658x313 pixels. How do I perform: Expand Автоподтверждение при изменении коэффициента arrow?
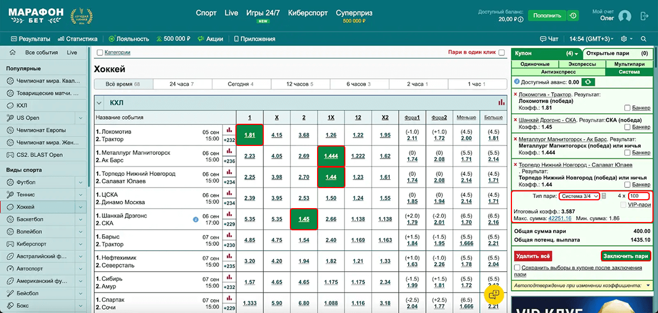pyautogui.click(x=649, y=285)
